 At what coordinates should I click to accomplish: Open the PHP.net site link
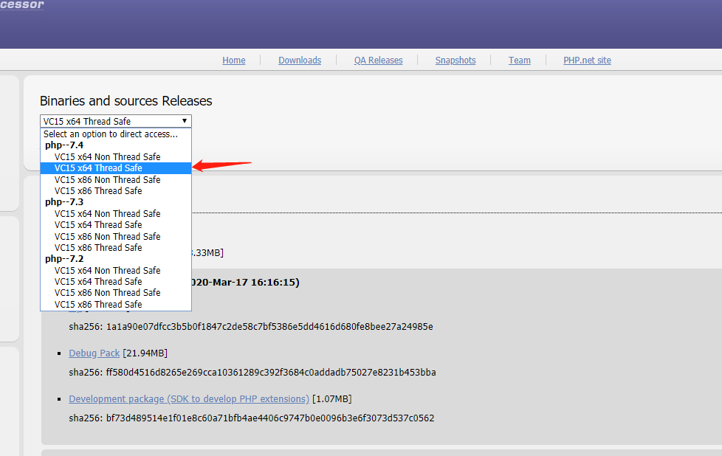587,61
